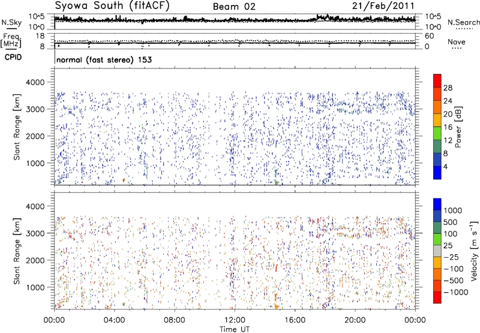Click the '-100' velocity colorbar tick label

point(454,269)
